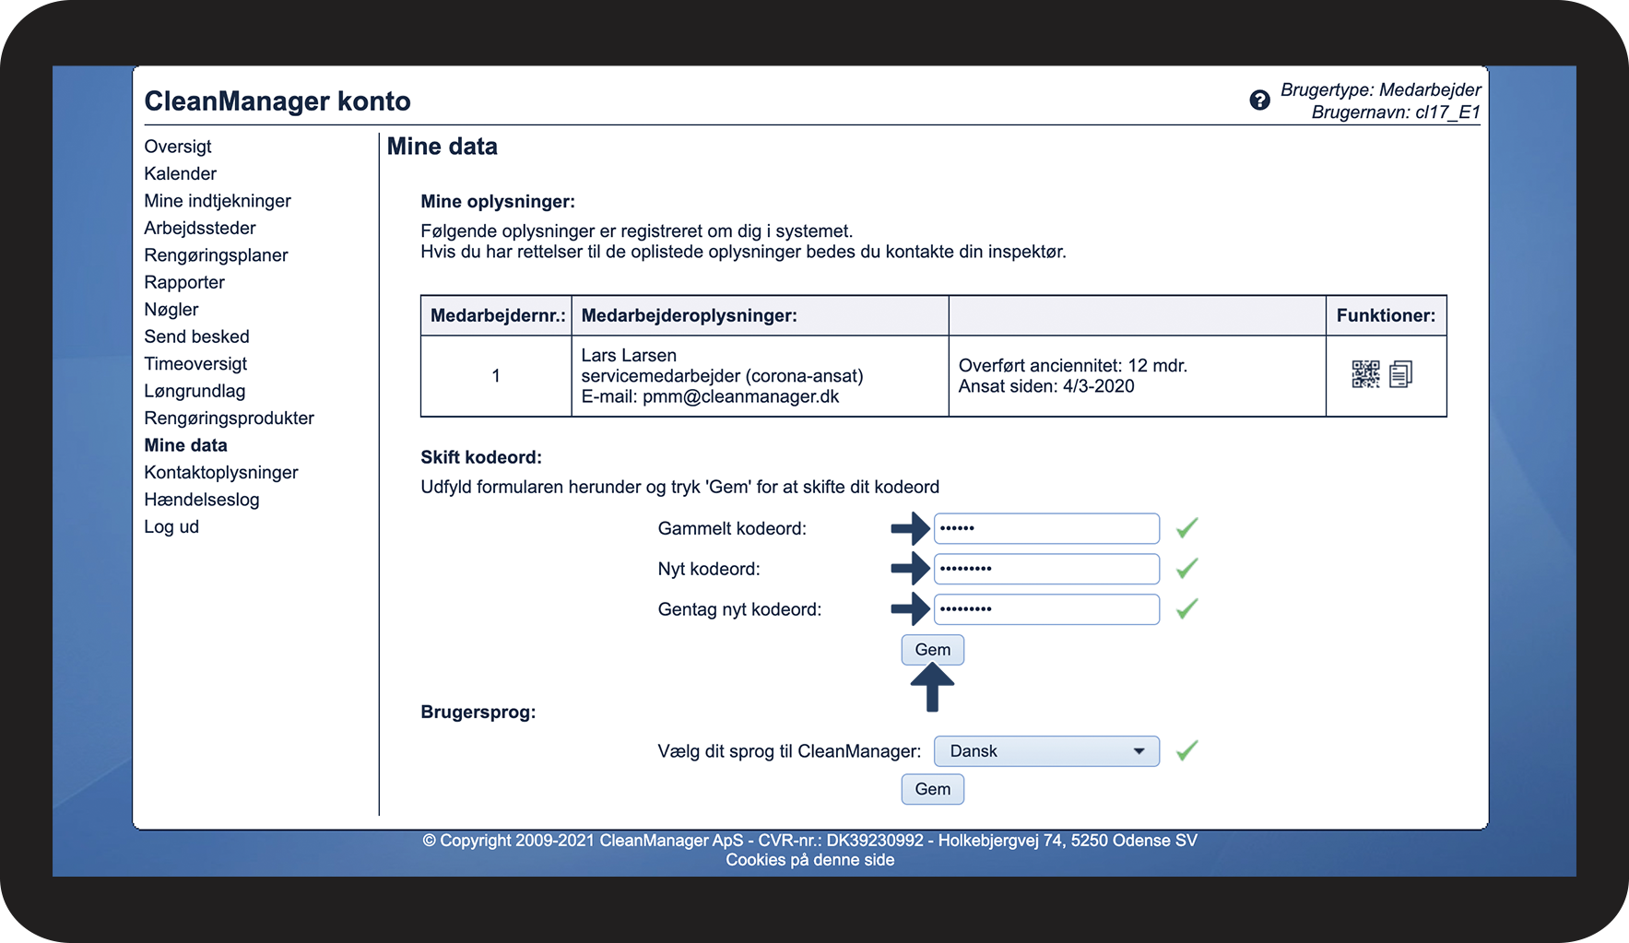Click the 'Brugersprog:' section heading
The height and width of the screenshot is (943, 1629).
[478, 713]
